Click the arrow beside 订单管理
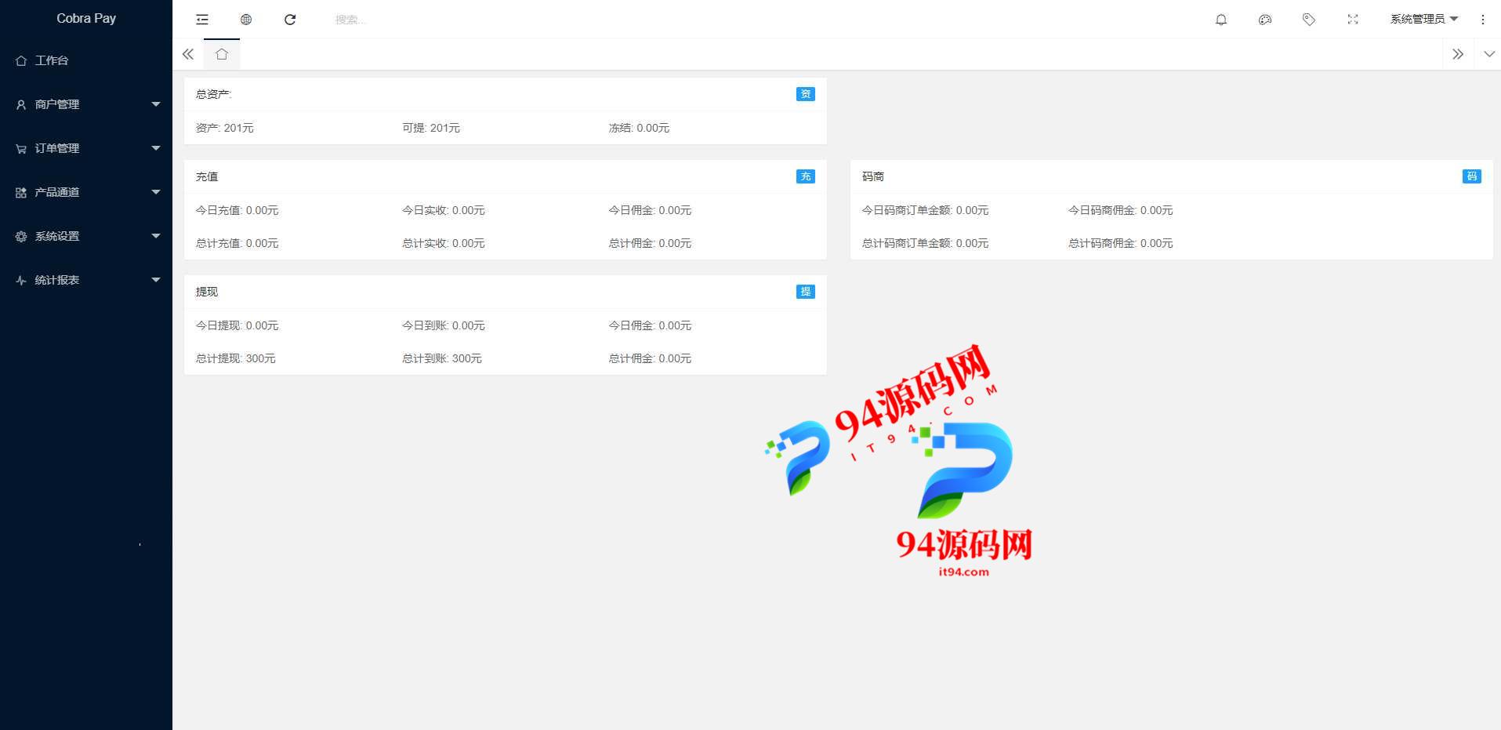 pos(156,148)
